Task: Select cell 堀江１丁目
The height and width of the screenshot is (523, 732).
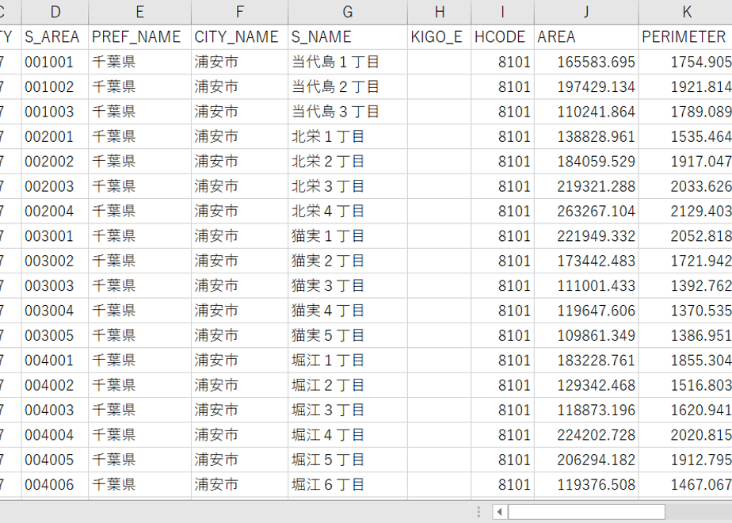Action: 348,360
